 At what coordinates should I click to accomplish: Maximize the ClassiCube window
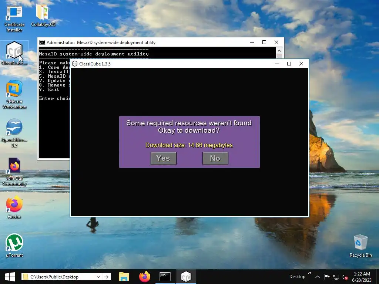[289, 64]
